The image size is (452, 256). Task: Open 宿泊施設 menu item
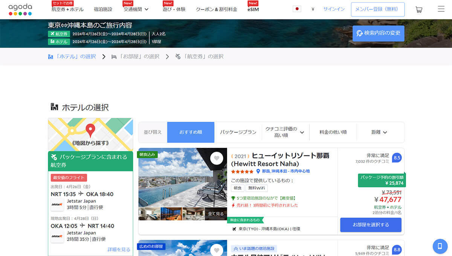[x=103, y=9]
